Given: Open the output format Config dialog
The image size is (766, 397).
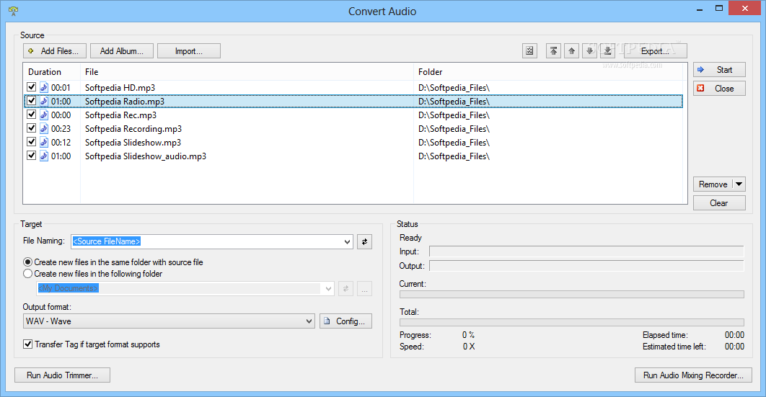Looking at the screenshot, I should click(x=346, y=321).
